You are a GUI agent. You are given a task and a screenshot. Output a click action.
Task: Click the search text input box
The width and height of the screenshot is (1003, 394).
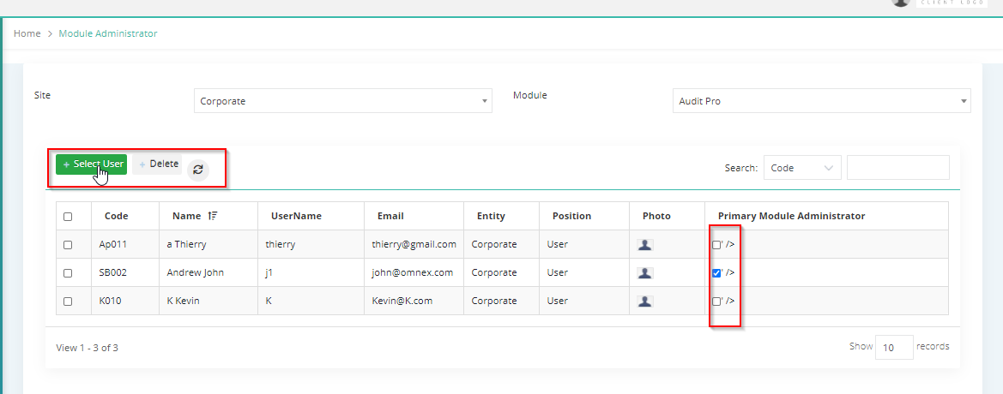coord(898,167)
